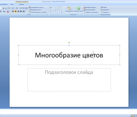
Task: Justify the paragraph text
Action: point(21,11)
